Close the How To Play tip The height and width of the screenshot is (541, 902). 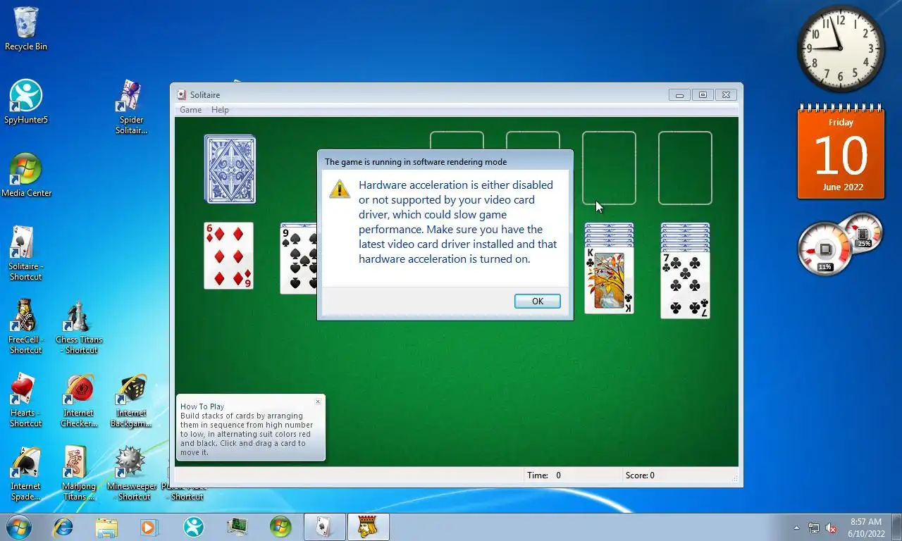coord(318,402)
